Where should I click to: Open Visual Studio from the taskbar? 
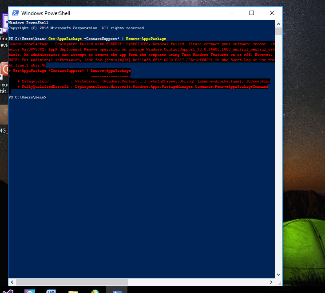(x=8, y=291)
